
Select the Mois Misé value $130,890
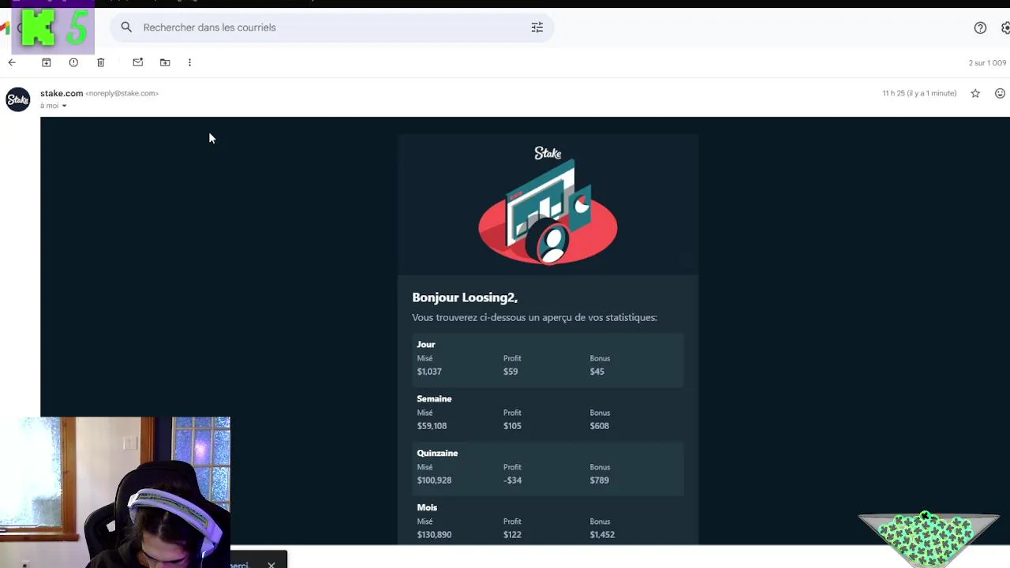(434, 535)
